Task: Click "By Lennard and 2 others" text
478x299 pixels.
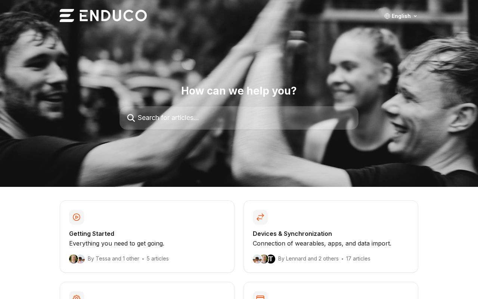Action: [308, 259]
